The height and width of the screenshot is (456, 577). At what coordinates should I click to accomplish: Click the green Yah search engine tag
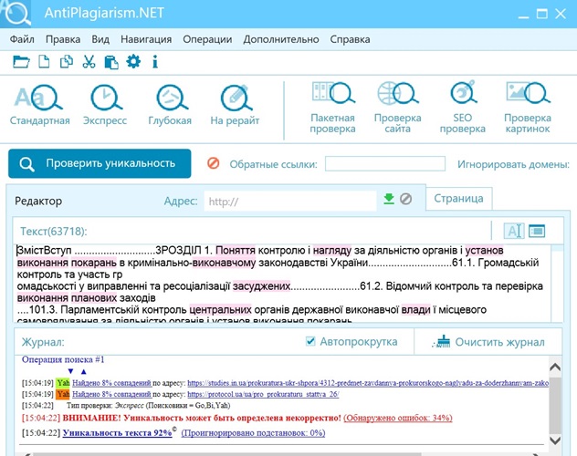(x=63, y=383)
